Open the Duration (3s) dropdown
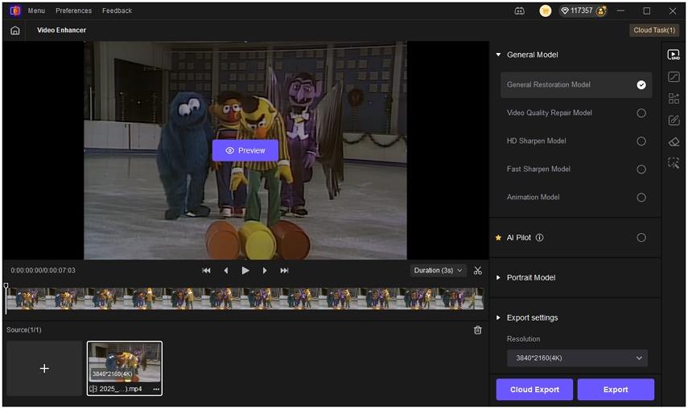 pos(438,271)
